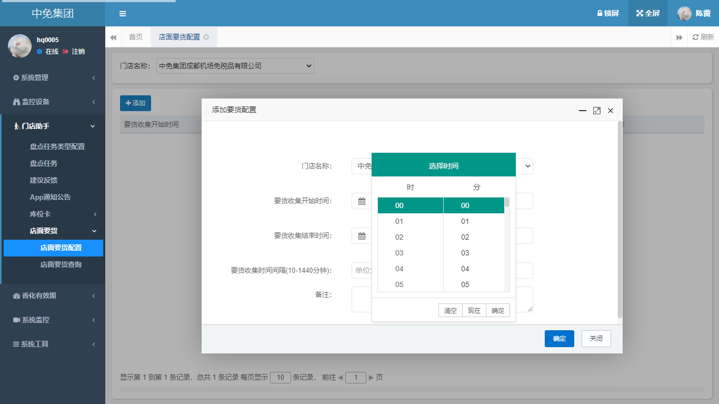Click calendar icon beside 要货收集开始时间

point(362,201)
